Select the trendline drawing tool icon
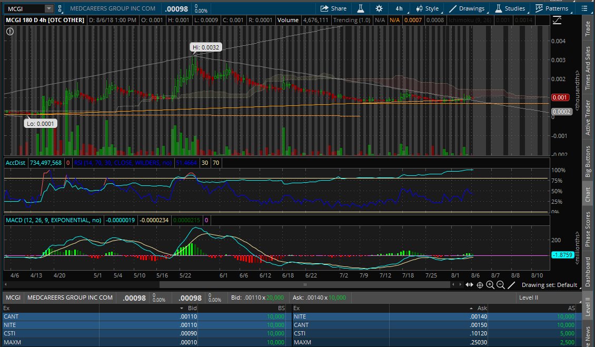The image size is (595, 347). coord(511,285)
